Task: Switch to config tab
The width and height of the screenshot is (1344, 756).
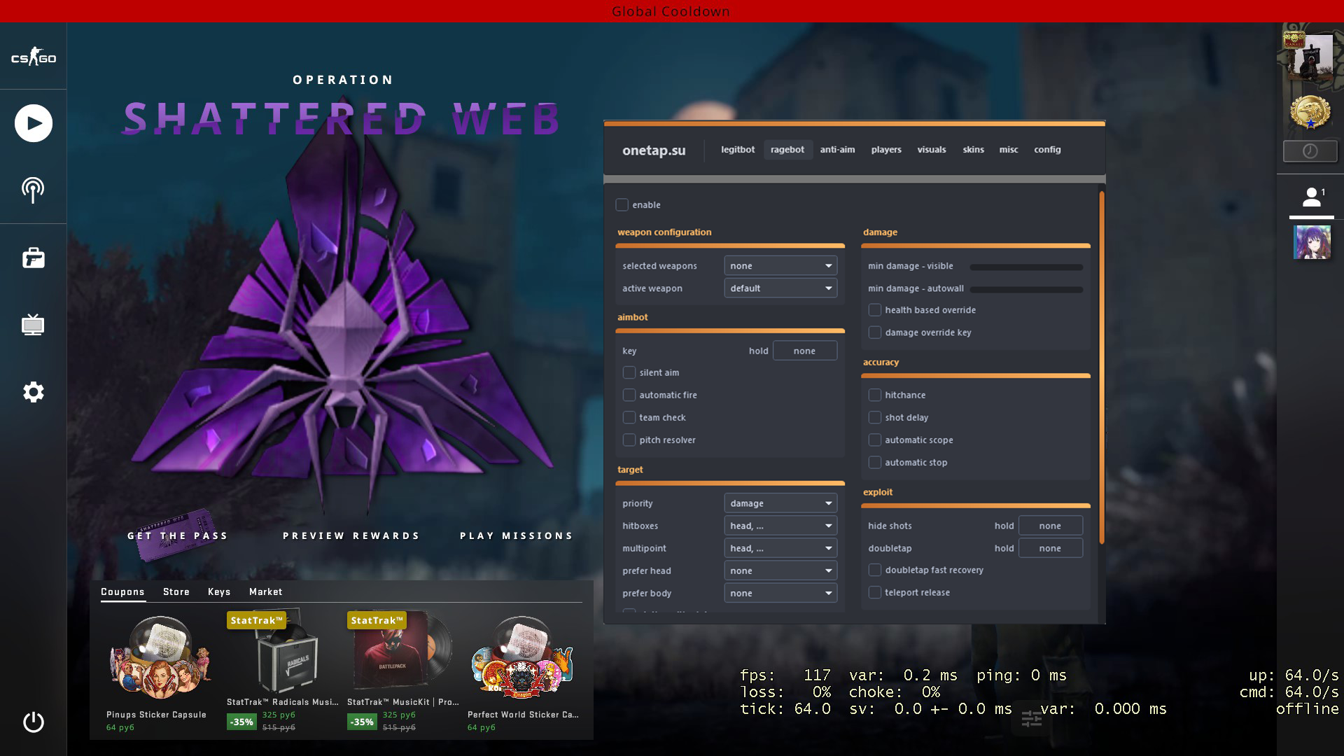Action: 1047,150
